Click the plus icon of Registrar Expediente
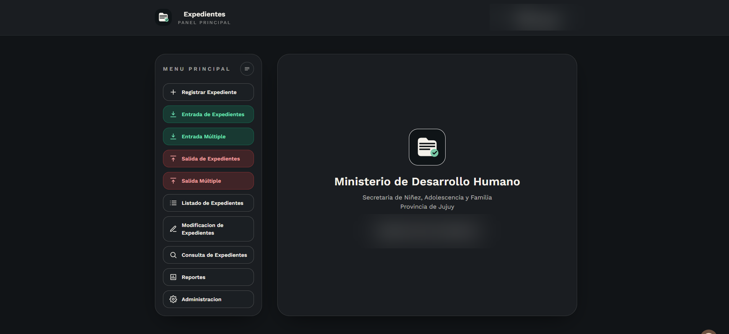729x334 pixels. (173, 92)
